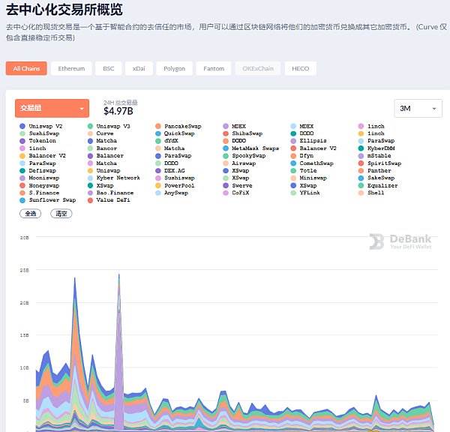Hide the ShibaSwap series
Viewport: 450px width, 432px height.
coord(243,133)
